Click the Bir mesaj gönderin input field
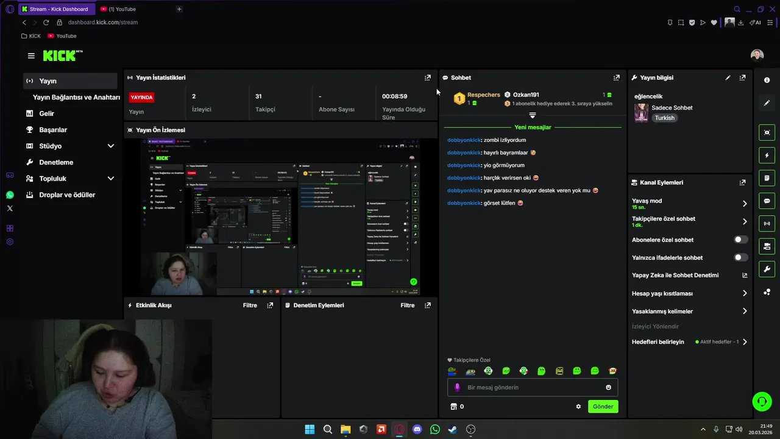 click(533, 387)
